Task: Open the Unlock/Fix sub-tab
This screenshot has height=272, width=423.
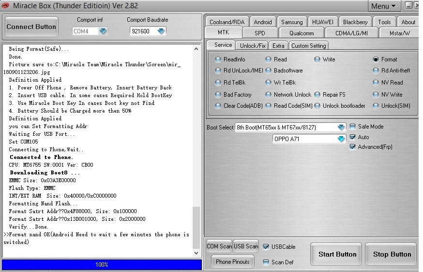Action: [253, 46]
